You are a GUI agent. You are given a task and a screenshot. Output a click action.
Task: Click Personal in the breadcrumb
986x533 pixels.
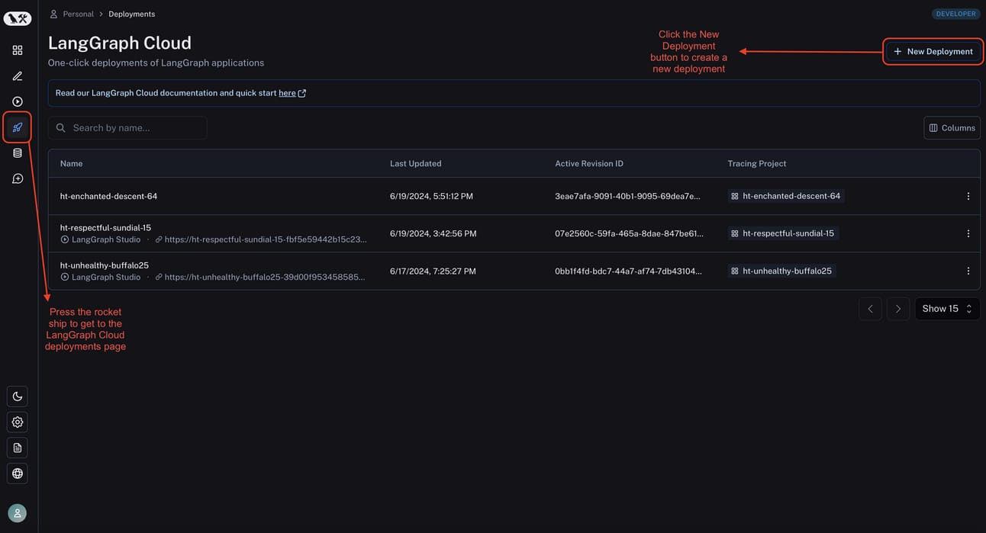79,14
